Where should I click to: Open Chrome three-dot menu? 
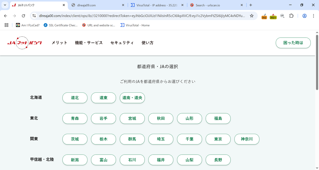pyautogui.click(x=313, y=16)
